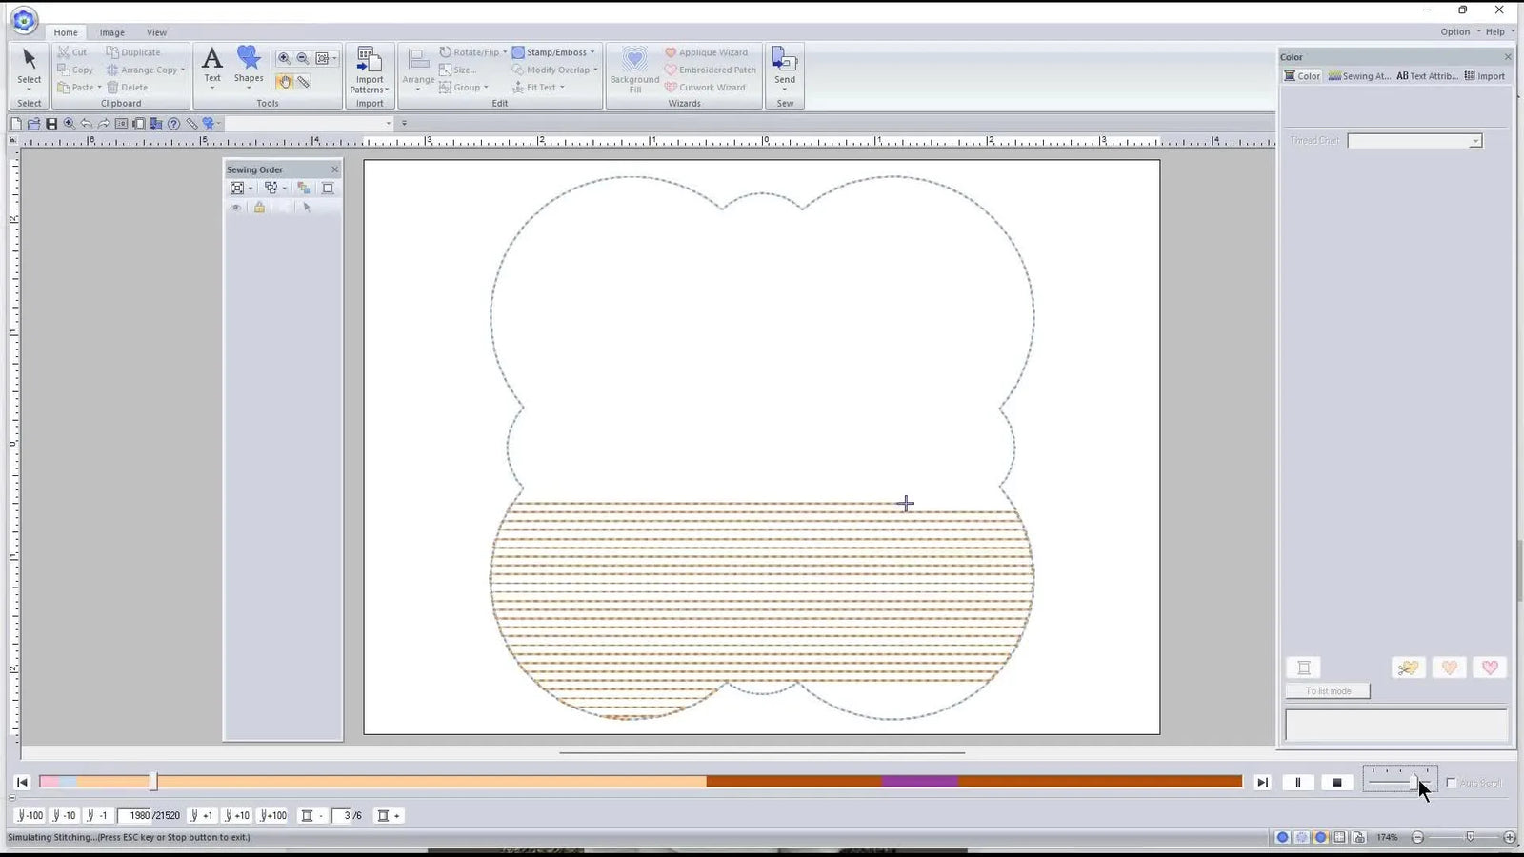Stop the stitch simulation
Image resolution: width=1524 pixels, height=857 pixels.
pyautogui.click(x=1337, y=783)
